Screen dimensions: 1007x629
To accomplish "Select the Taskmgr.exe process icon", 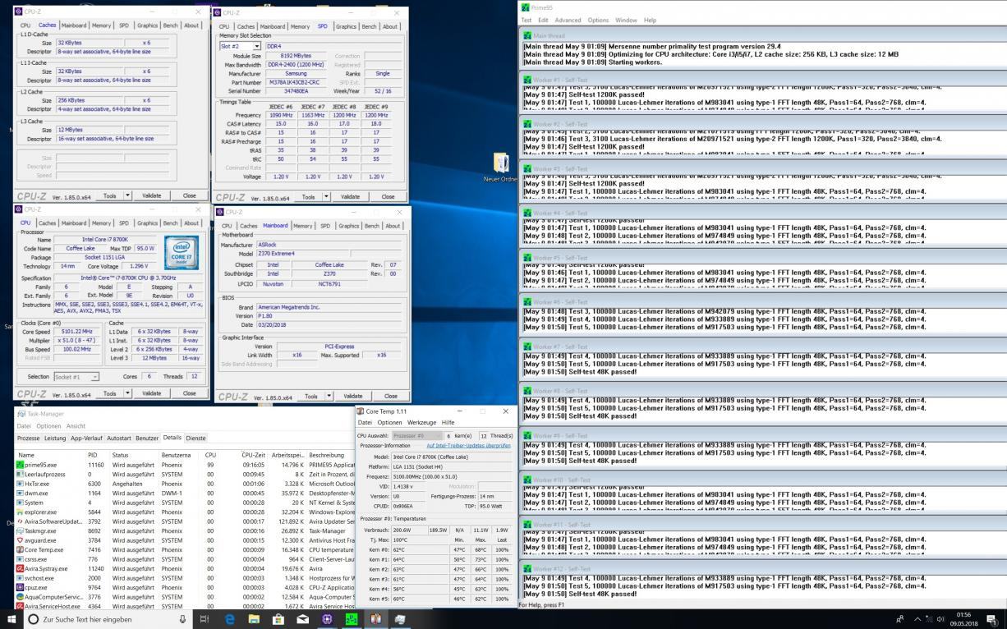I will point(20,531).
